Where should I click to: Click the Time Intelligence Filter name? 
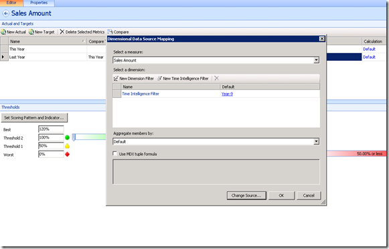pos(141,94)
